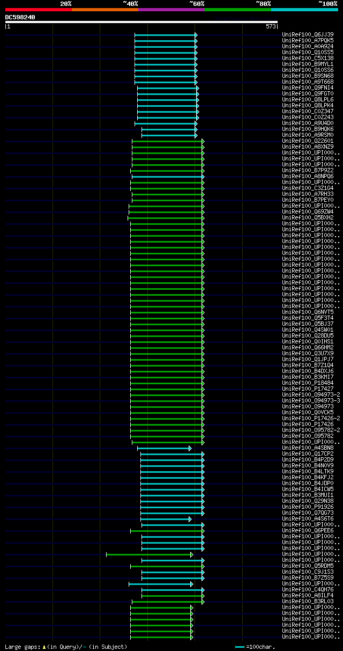Click the white query sequence bar
Image resolution: width=343 pixels, height=651 pixels.
[141, 22]
